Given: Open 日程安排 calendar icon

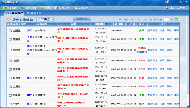Looking at the screenshot, I should click(x=56, y=8).
